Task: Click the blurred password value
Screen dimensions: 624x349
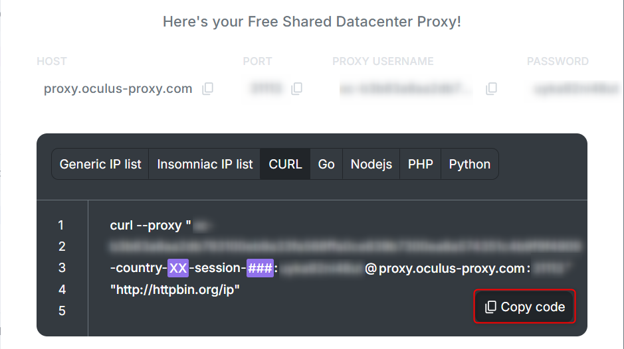Action: 577,89
